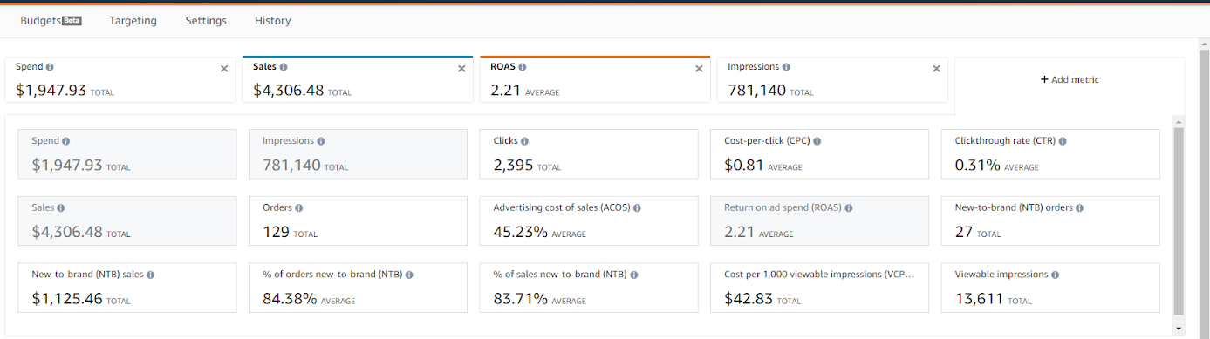This screenshot has width=1210, height=339.
Task: Select the Clicks metric card
Action: tap(589, 154)
